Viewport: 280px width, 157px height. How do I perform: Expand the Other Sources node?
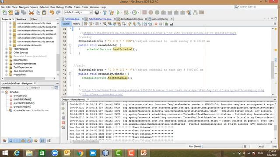(7, 52)
